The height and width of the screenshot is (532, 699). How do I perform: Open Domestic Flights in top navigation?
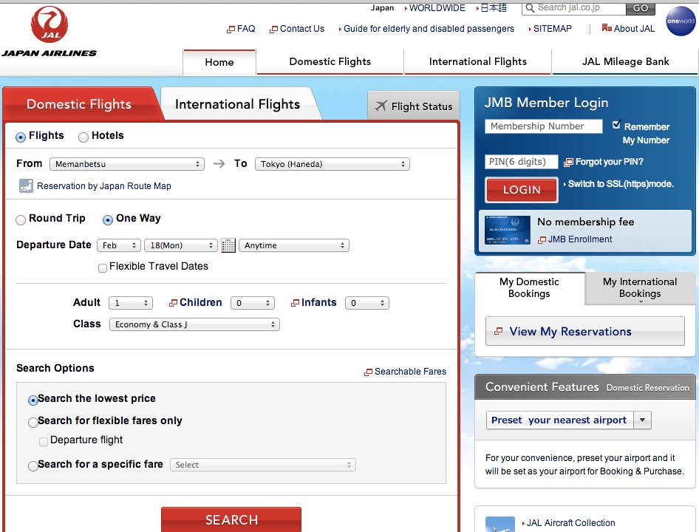pos(330,61)
